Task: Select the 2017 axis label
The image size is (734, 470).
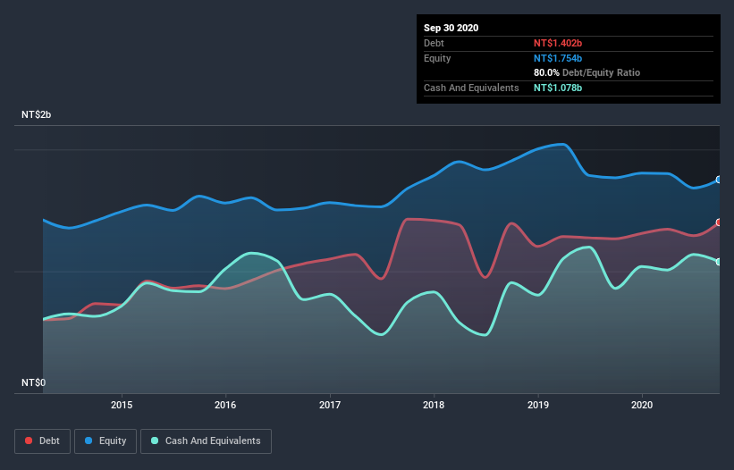Action: 330,405
